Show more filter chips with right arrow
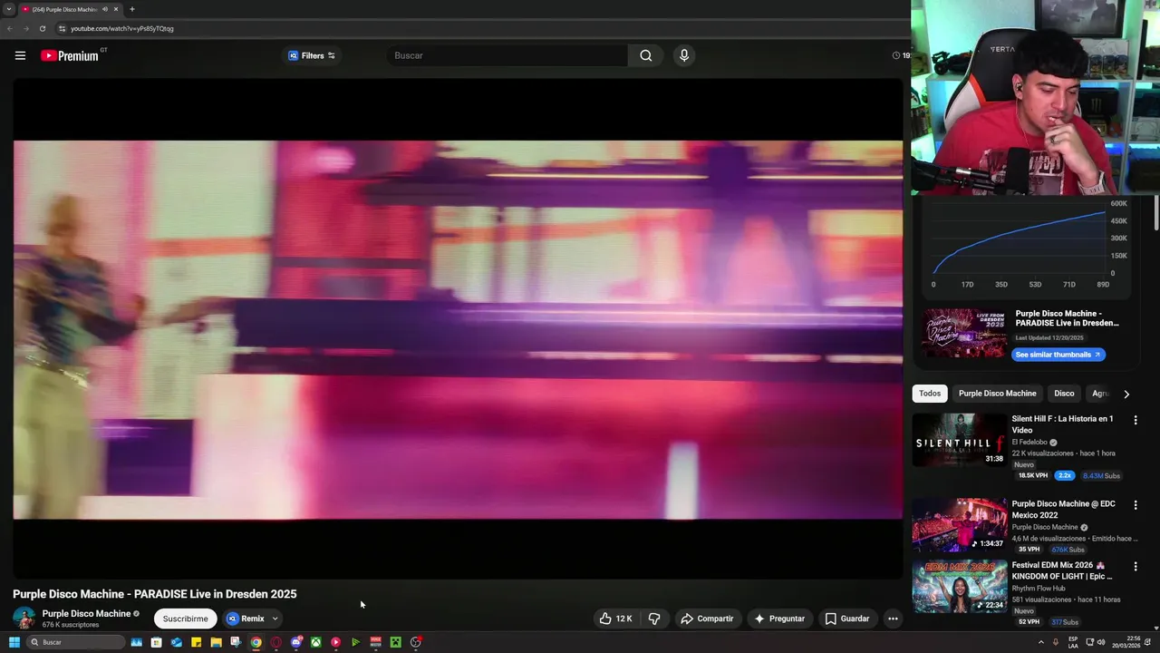The width and height of the screenshot is (1160, 653). (x=1126, y=394)
